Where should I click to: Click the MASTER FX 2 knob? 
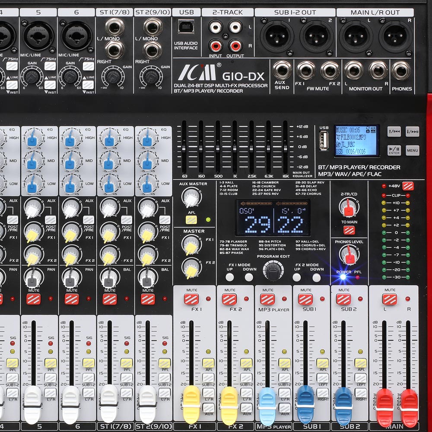(x=191, y=268)
